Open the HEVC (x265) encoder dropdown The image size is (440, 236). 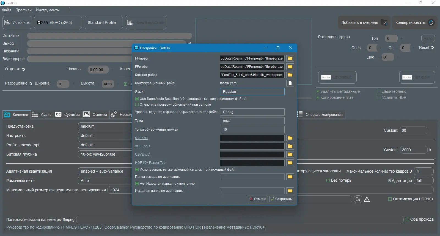pos(58,23)
